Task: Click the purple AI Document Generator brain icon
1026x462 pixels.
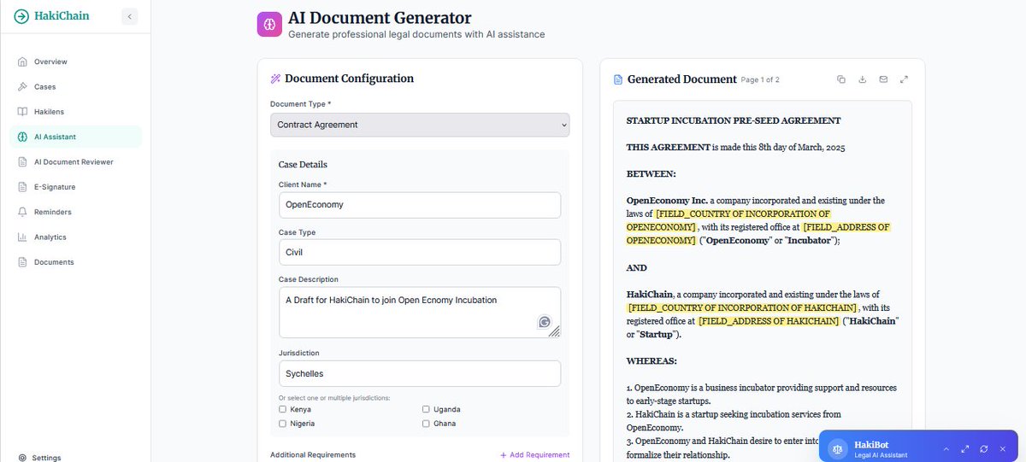Action: (x=269, y=24)
